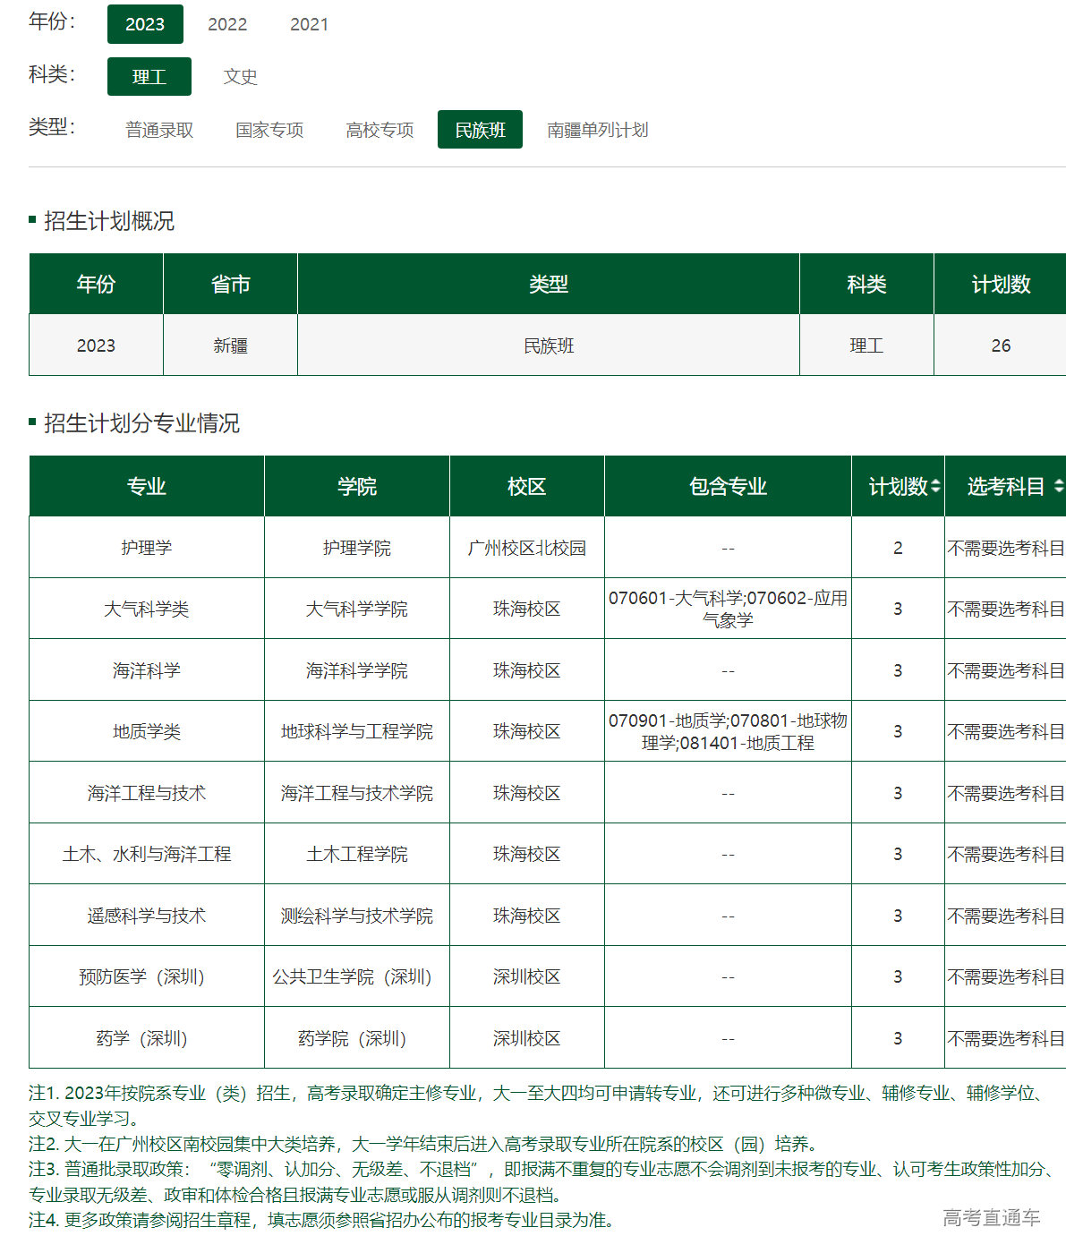Viewport: 1066px width, 1253px height.
Task: Click the 药学院（深圳） college cell
Action: pyautogui.click(x=356, y=1038)
